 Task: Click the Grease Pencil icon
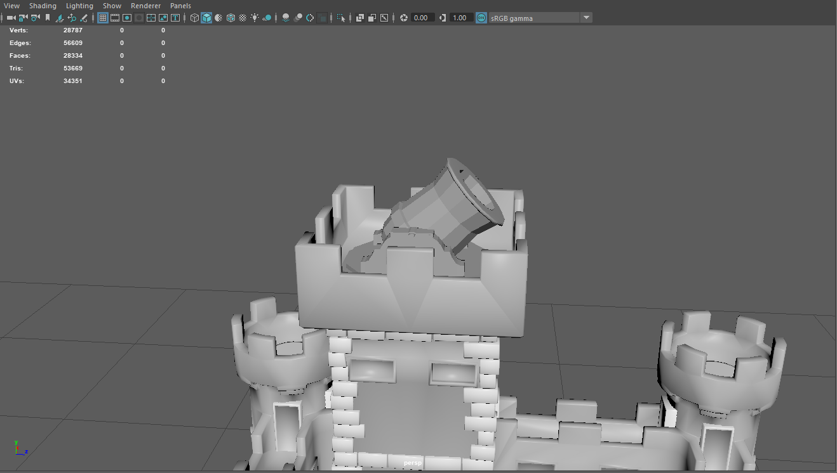pos(84,18)
